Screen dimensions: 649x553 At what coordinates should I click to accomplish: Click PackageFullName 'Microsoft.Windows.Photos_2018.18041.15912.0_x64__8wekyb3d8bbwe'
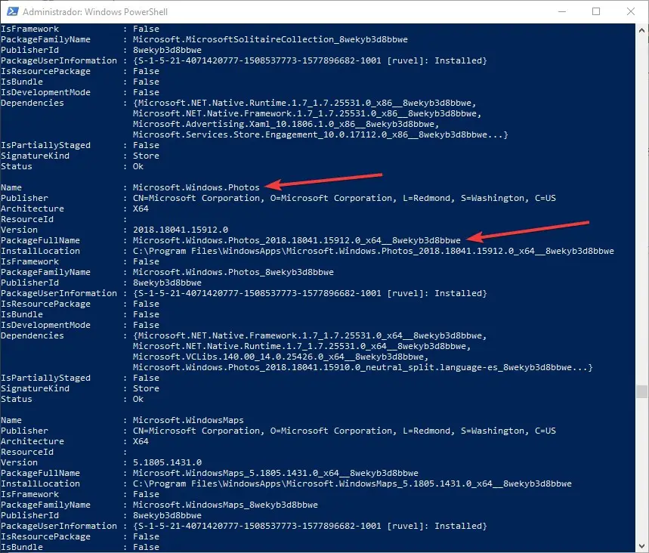(296, 240)
